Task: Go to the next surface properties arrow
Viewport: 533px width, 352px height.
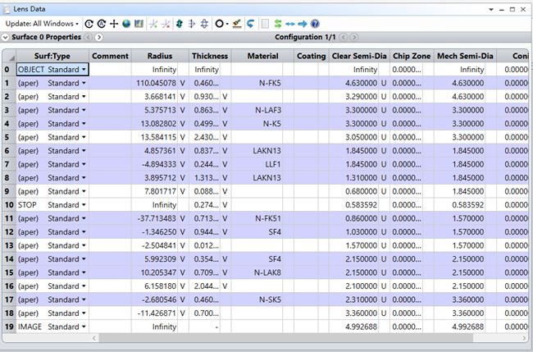Action: point(98,38)
